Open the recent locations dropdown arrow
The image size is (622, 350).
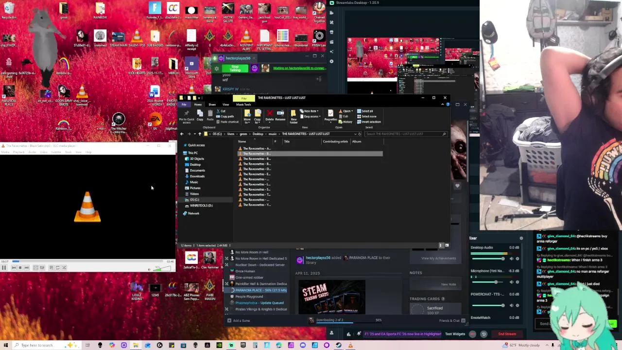click(194, 134)
